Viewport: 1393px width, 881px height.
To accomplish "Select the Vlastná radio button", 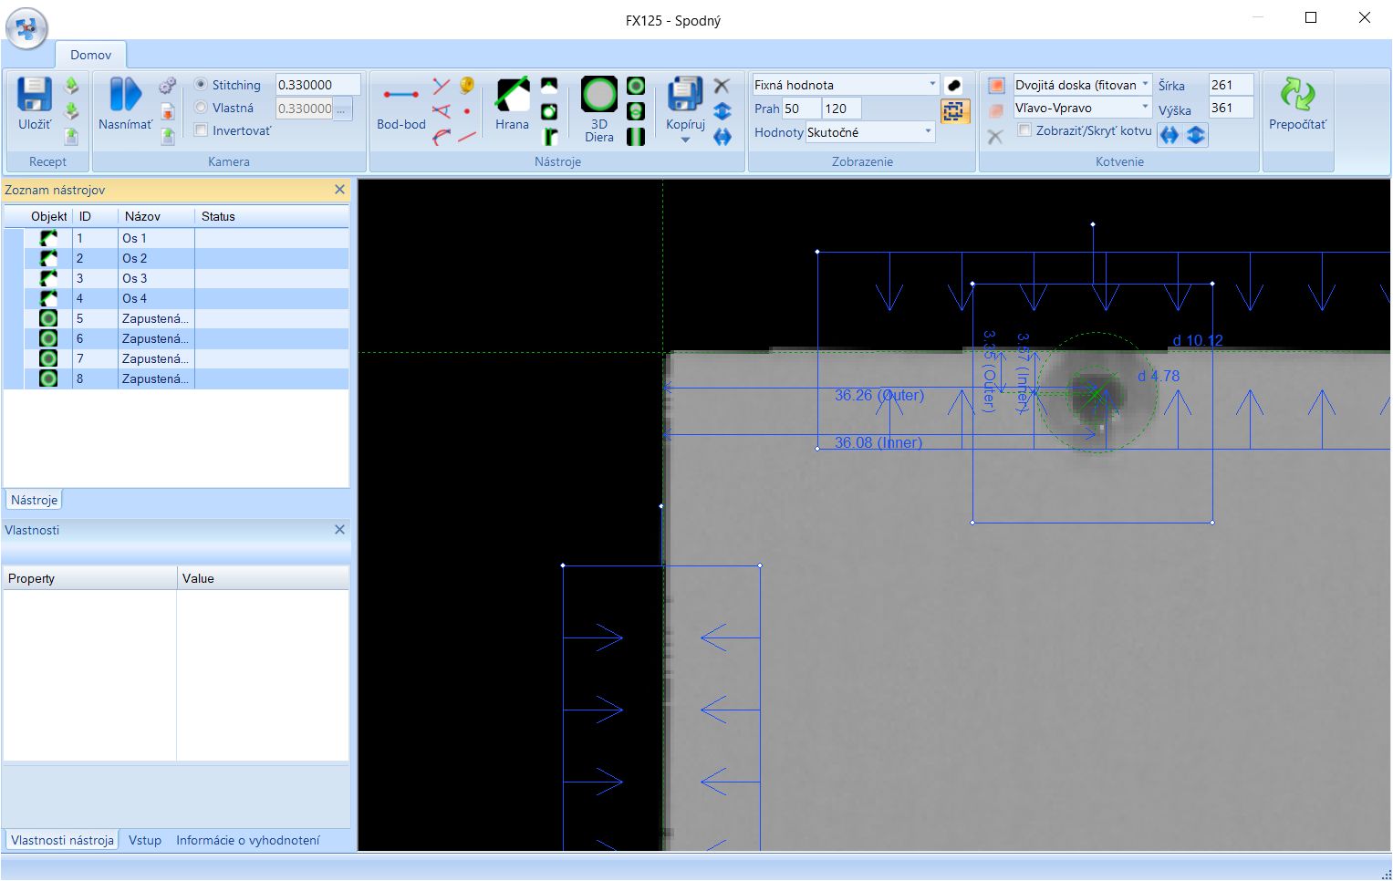I will [201, 108].
